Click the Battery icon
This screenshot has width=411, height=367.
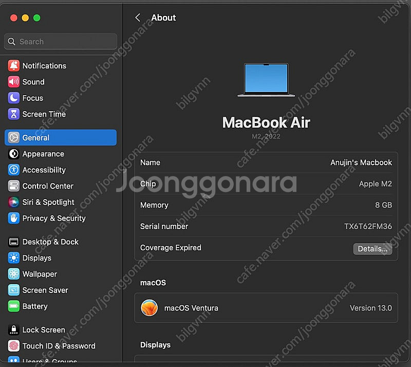14,306
